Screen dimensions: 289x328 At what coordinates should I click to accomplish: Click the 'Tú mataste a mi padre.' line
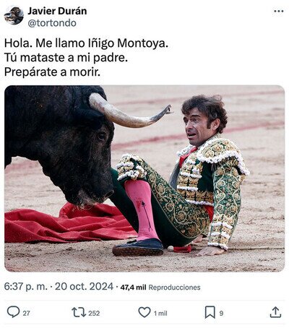pyautogui.click(x=66, y=58)
